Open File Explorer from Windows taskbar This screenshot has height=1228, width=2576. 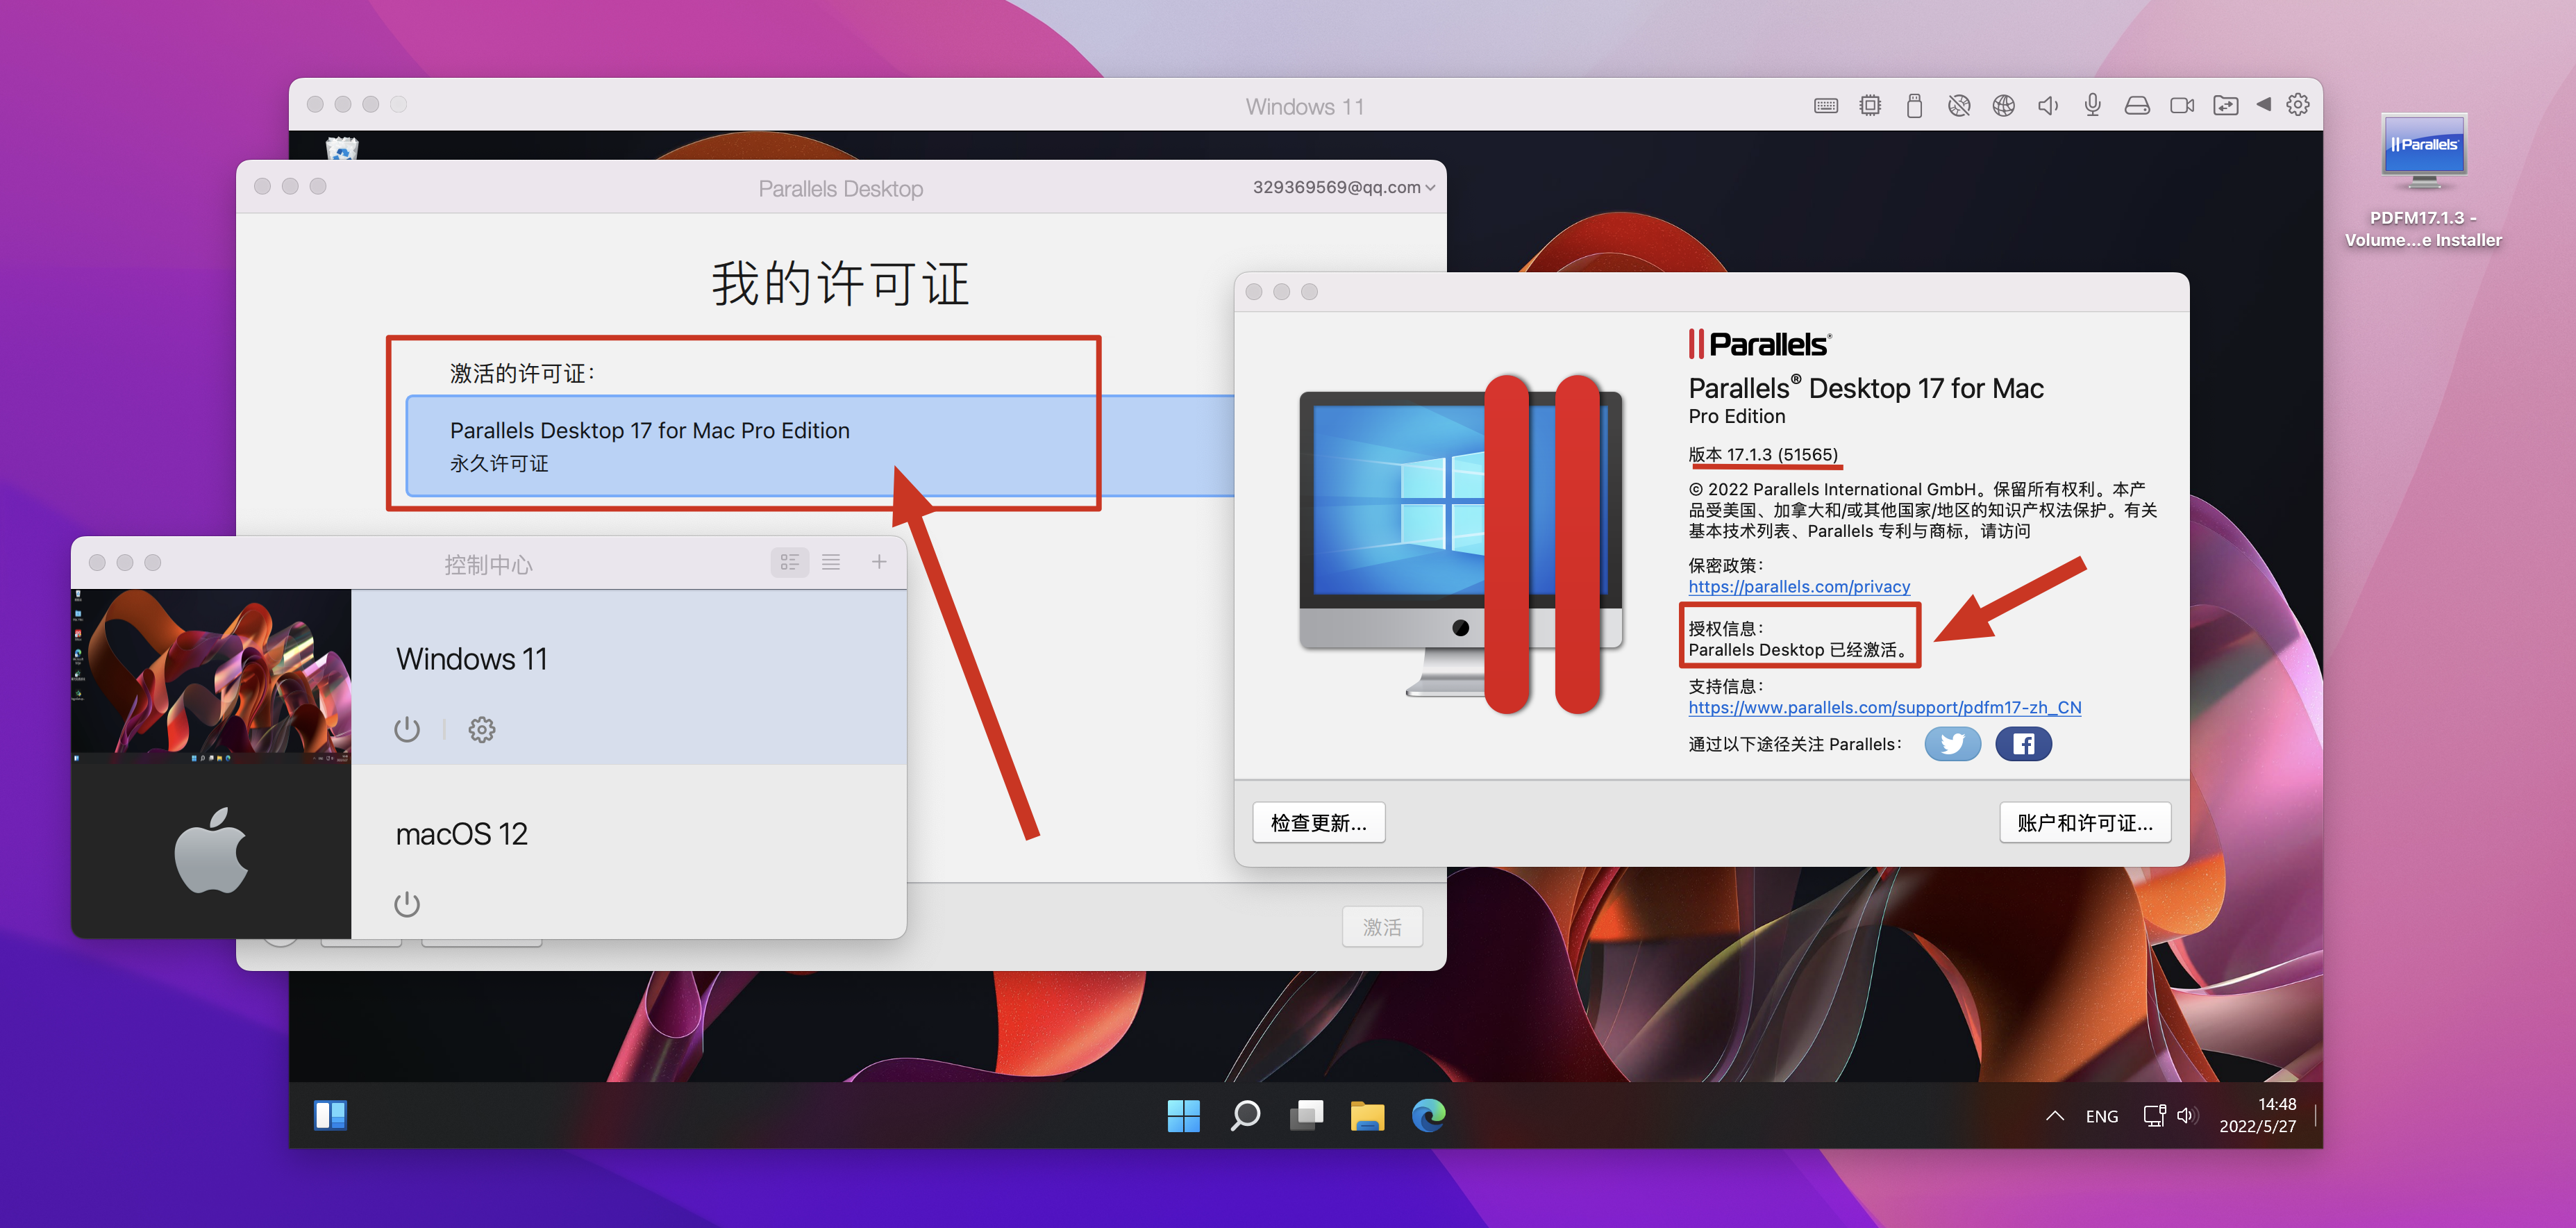(1367, 1115)
